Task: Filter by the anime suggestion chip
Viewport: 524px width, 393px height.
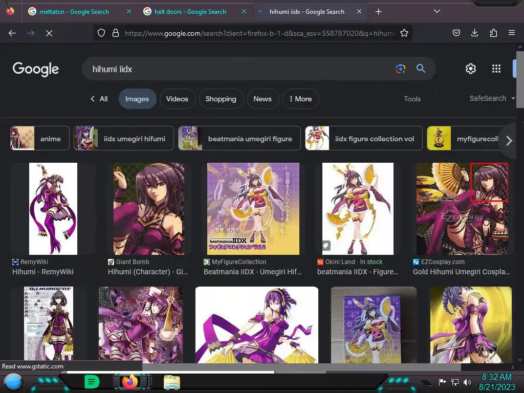Action: coord(40,138)
